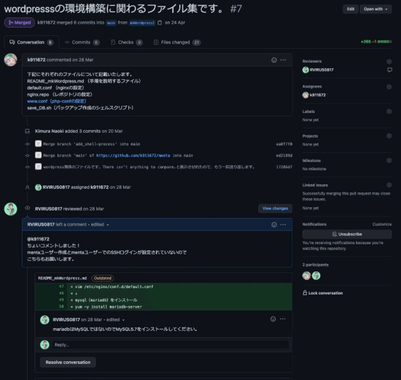Open the main branch link
401x380 pixels.
(111, 23)
